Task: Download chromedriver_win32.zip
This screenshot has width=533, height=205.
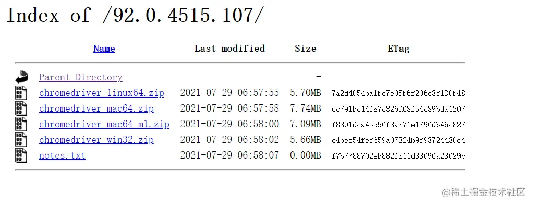Action: (96, 140)
